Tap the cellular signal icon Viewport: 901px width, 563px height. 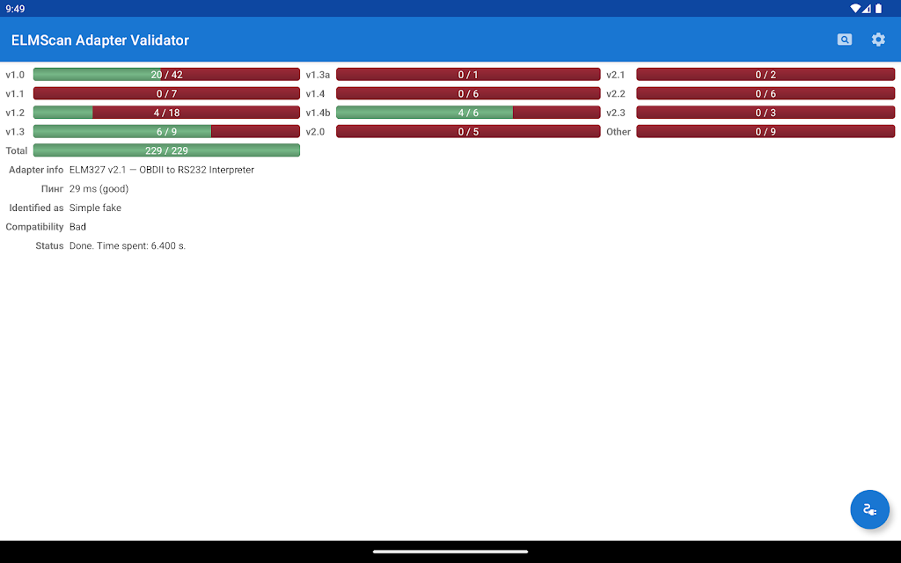(867, 9)
